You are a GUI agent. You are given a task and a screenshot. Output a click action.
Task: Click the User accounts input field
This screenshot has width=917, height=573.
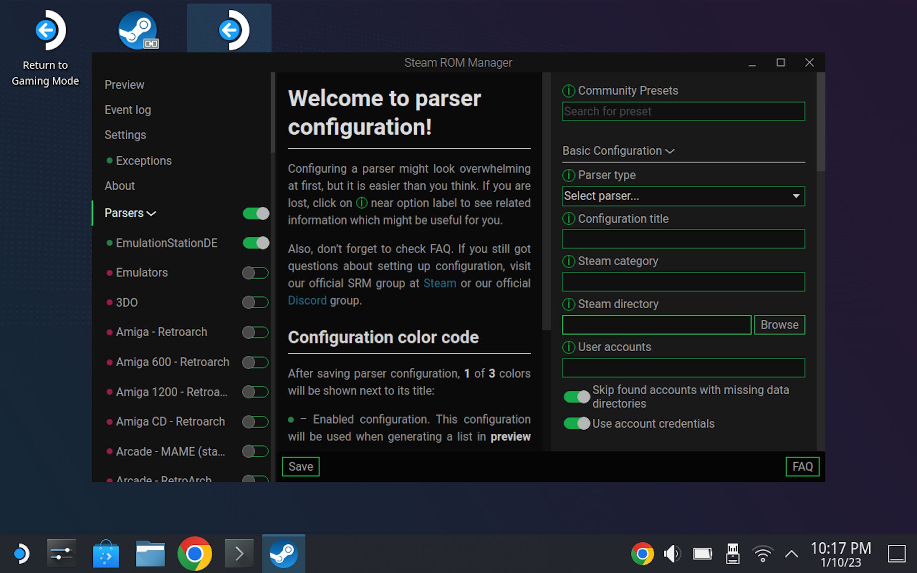click(x=683, y=367)
